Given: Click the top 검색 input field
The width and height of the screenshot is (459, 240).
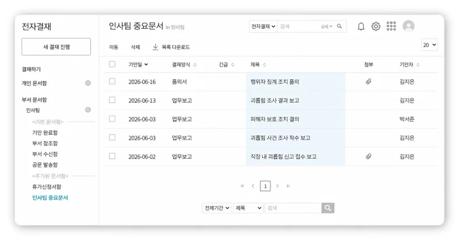Looking at the screenshot, I should click(299, 27).
